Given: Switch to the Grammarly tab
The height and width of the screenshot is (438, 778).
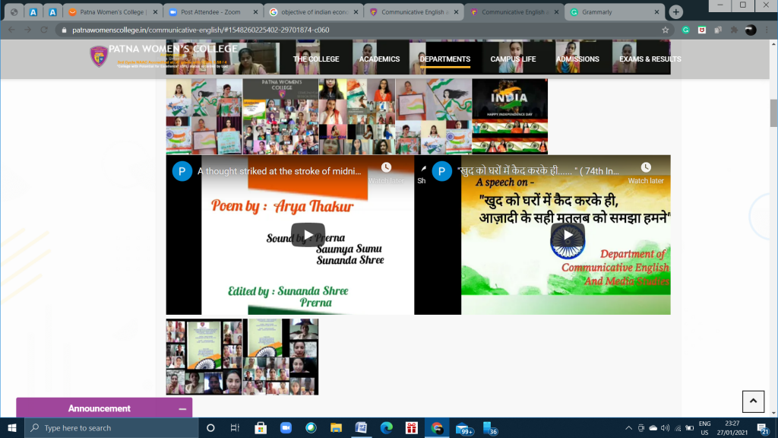Looking at the screenshot, I should click(x=614, y=12).
